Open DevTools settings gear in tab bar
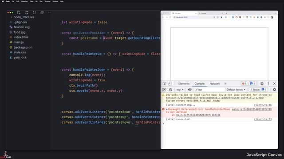Image resolution: width=284 pixels, height=159 pixels. (262, 83)
